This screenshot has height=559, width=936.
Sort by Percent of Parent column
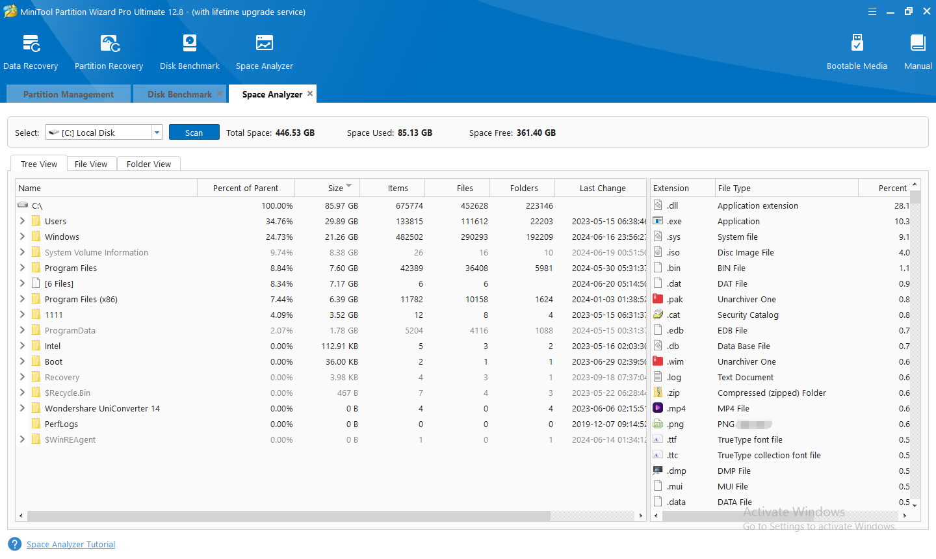[x=246, y=188]
